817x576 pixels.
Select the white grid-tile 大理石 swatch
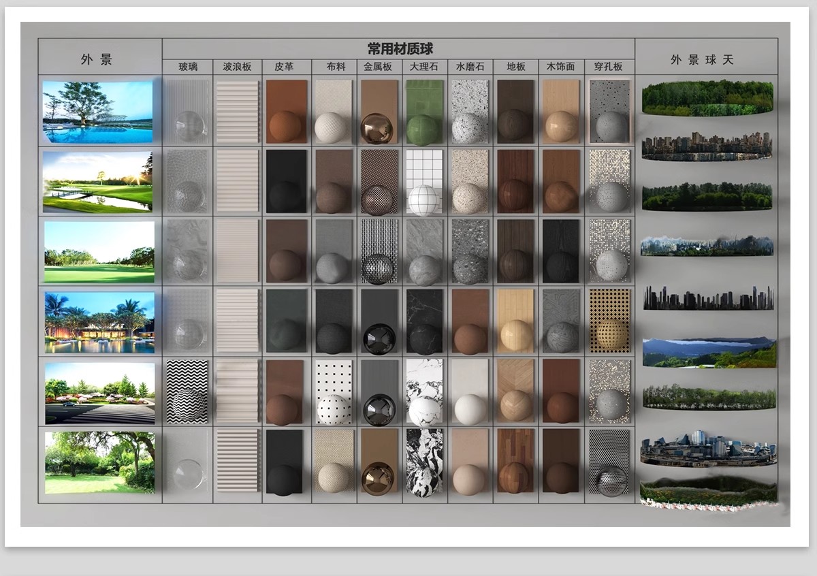pyautogui.click(x=424, y=182)
